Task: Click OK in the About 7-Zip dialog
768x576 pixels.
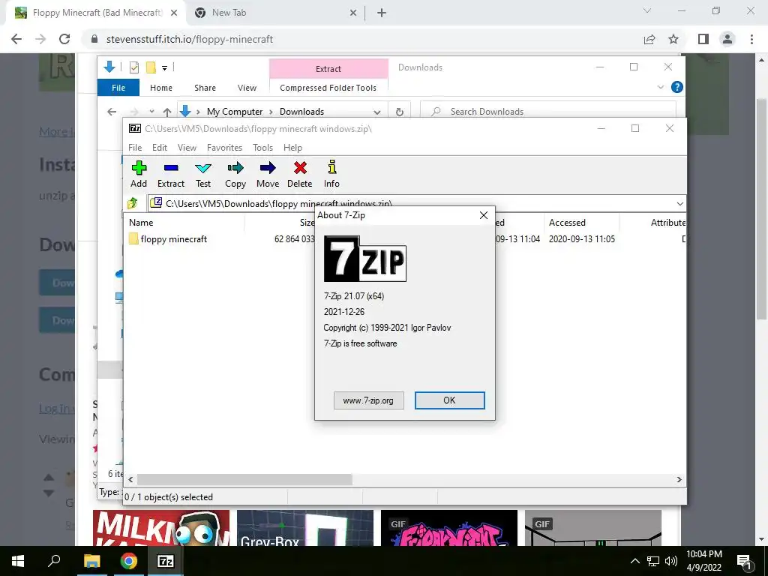Action: (x=450, y=400)
